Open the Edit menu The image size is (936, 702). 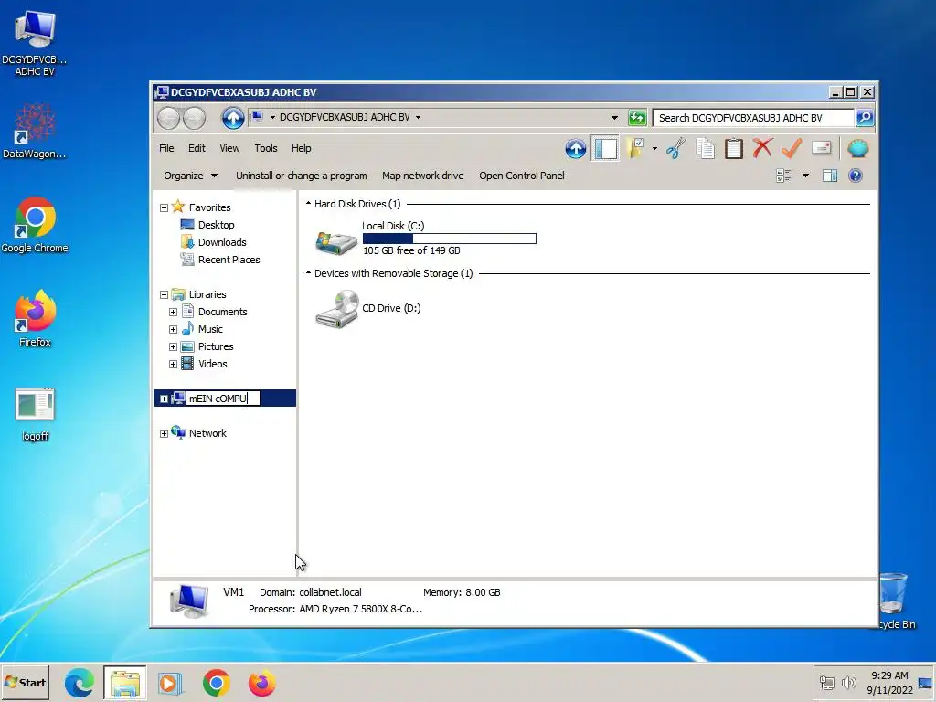point(197,148)
